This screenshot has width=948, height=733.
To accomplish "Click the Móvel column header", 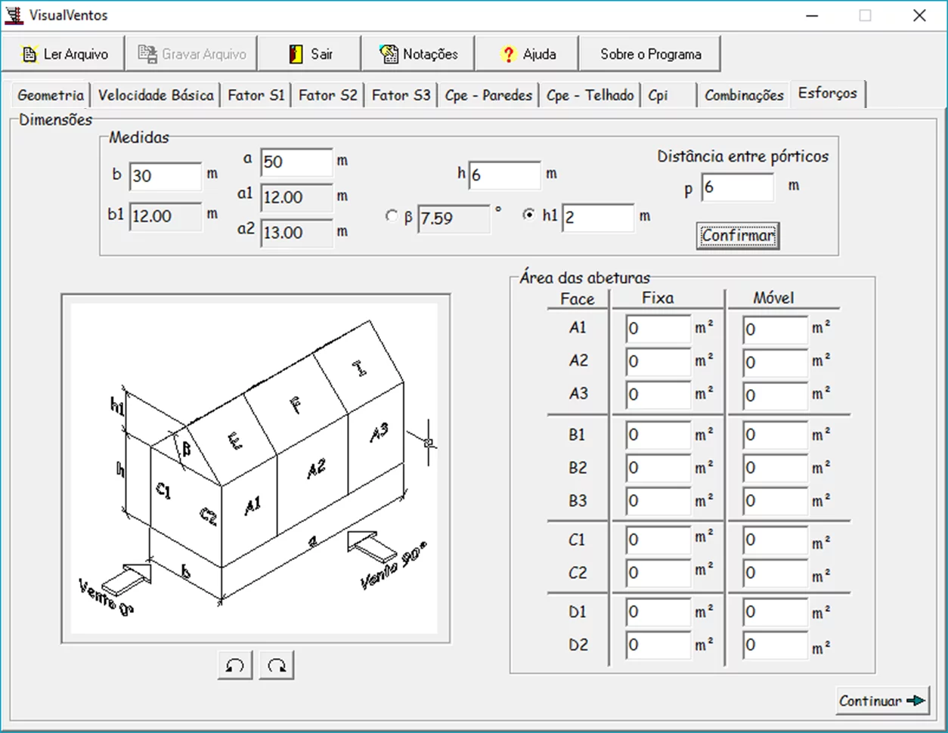I will 773,298.
